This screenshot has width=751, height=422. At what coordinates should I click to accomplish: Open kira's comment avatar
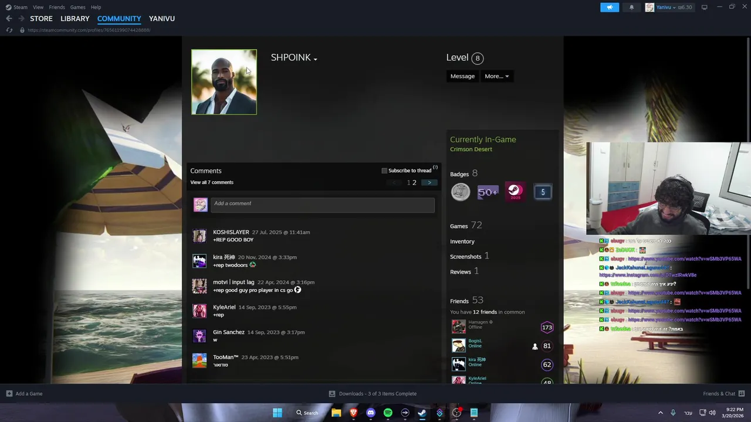coord(199,261)
